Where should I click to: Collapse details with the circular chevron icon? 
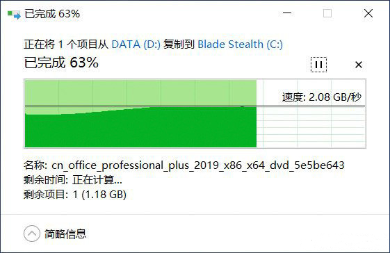[x=31, y=234]
